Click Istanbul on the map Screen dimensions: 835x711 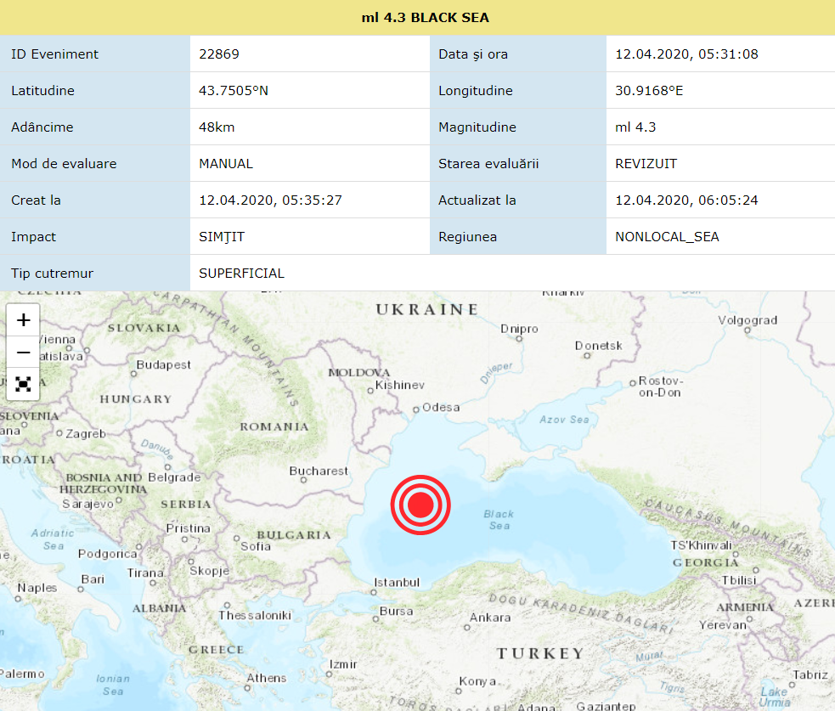(x=397, y=583)
